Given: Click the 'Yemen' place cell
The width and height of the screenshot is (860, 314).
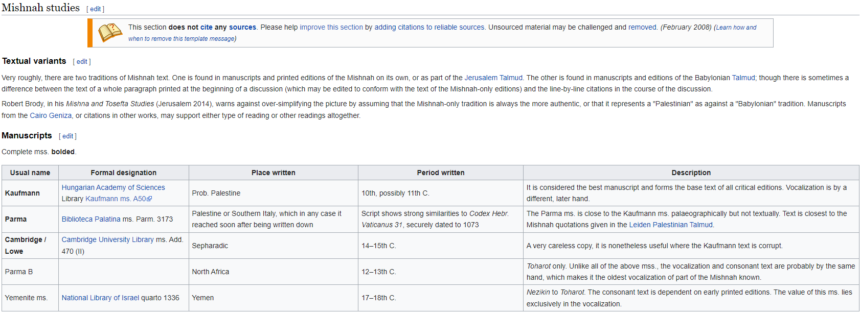Looking at the screenshot, I should (x=274, y=298).
